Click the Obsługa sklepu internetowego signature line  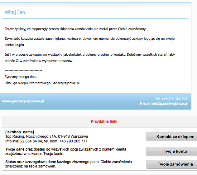(x=42, y=83)
